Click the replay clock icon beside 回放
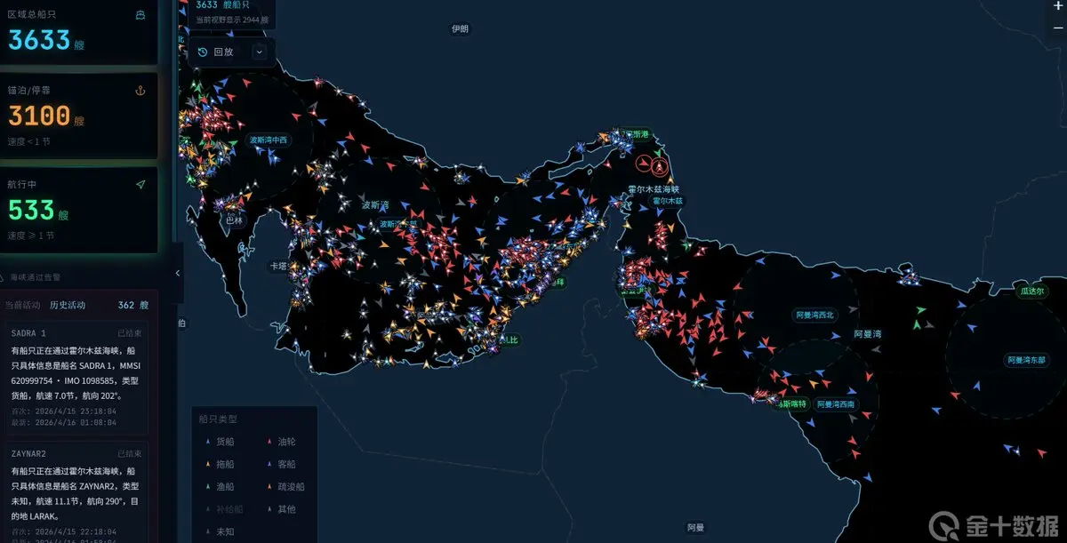 (203, 52)
